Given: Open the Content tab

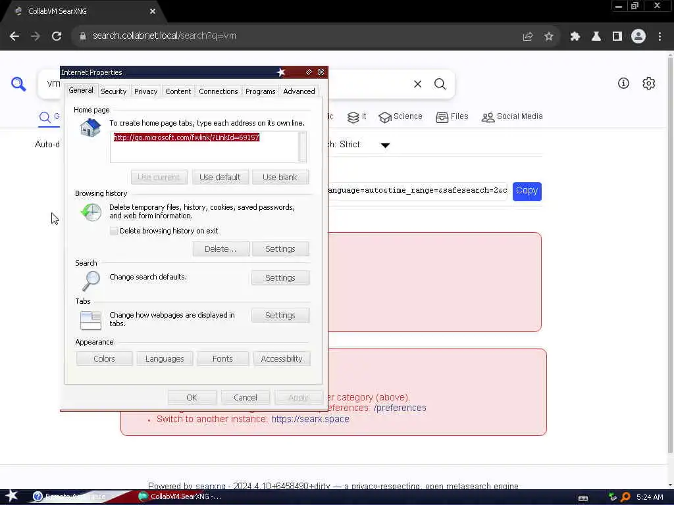Looking at the screenshot, I should tap(178, 91).
